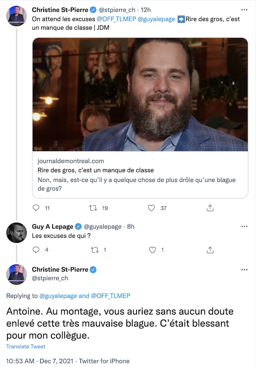This screenshot has width=257, height=367.
Task: Click @guyalepage in the Replying to line
Action: (x=58, y=296)
